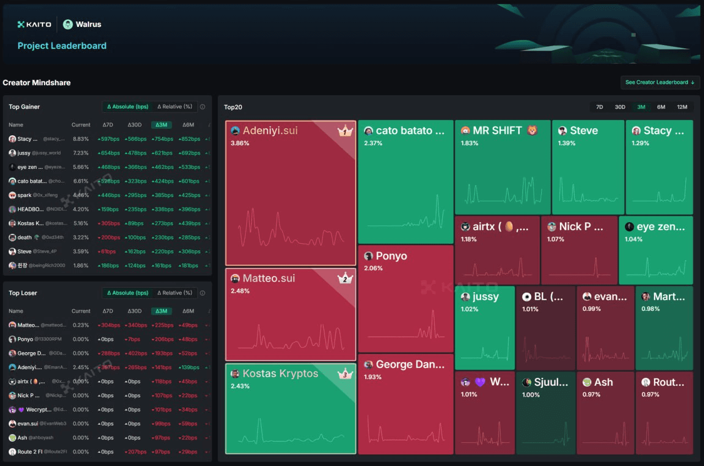Click the number 2 crown on Matteo.sui tile
Screen dimensions: 704x466
(345, 278)
